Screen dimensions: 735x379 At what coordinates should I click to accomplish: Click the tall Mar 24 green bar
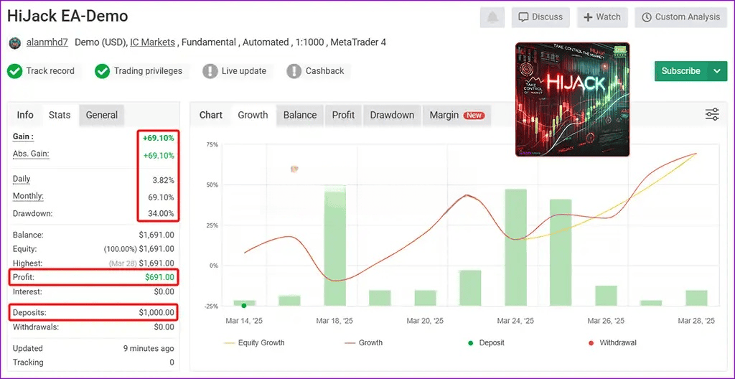pyautogui.click(x=515, y=248)
